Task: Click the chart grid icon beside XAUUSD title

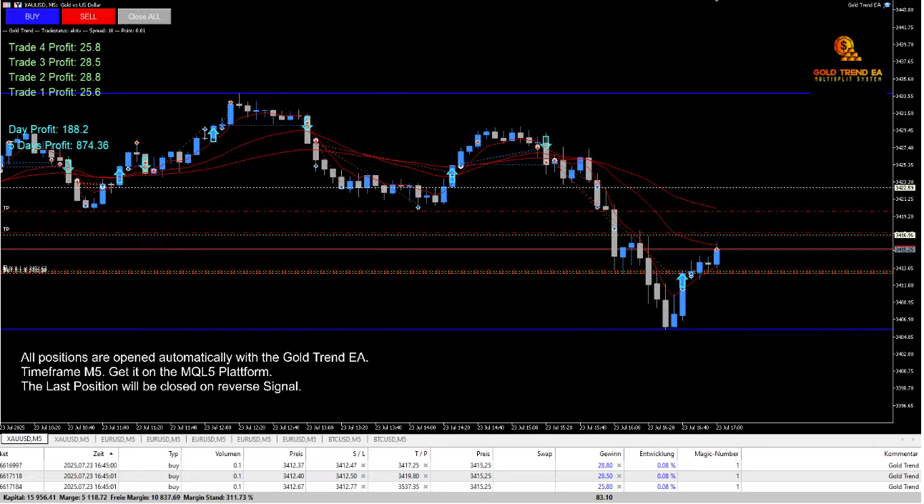Action: coord(6,5)
